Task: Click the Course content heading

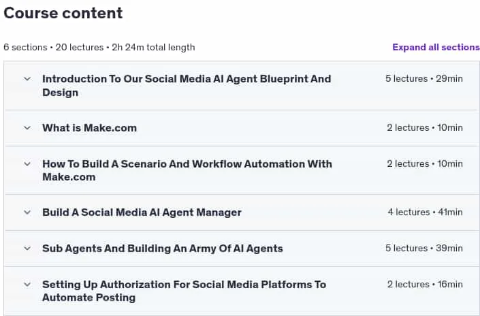Action: point(63,13)
